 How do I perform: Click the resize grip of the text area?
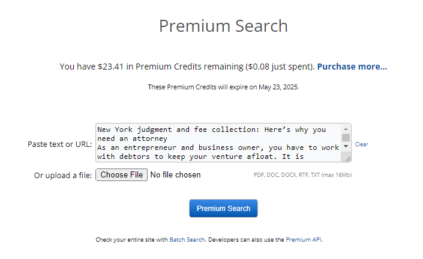(348, 159)
